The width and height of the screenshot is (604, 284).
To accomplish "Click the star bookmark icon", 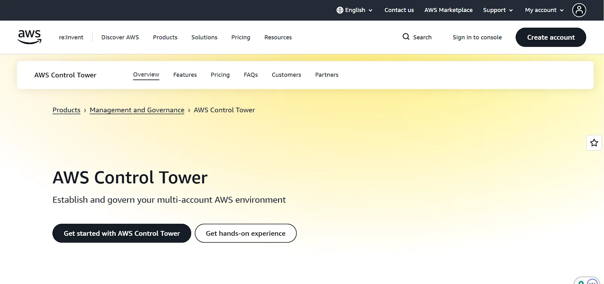I will [x=594, y=143].
